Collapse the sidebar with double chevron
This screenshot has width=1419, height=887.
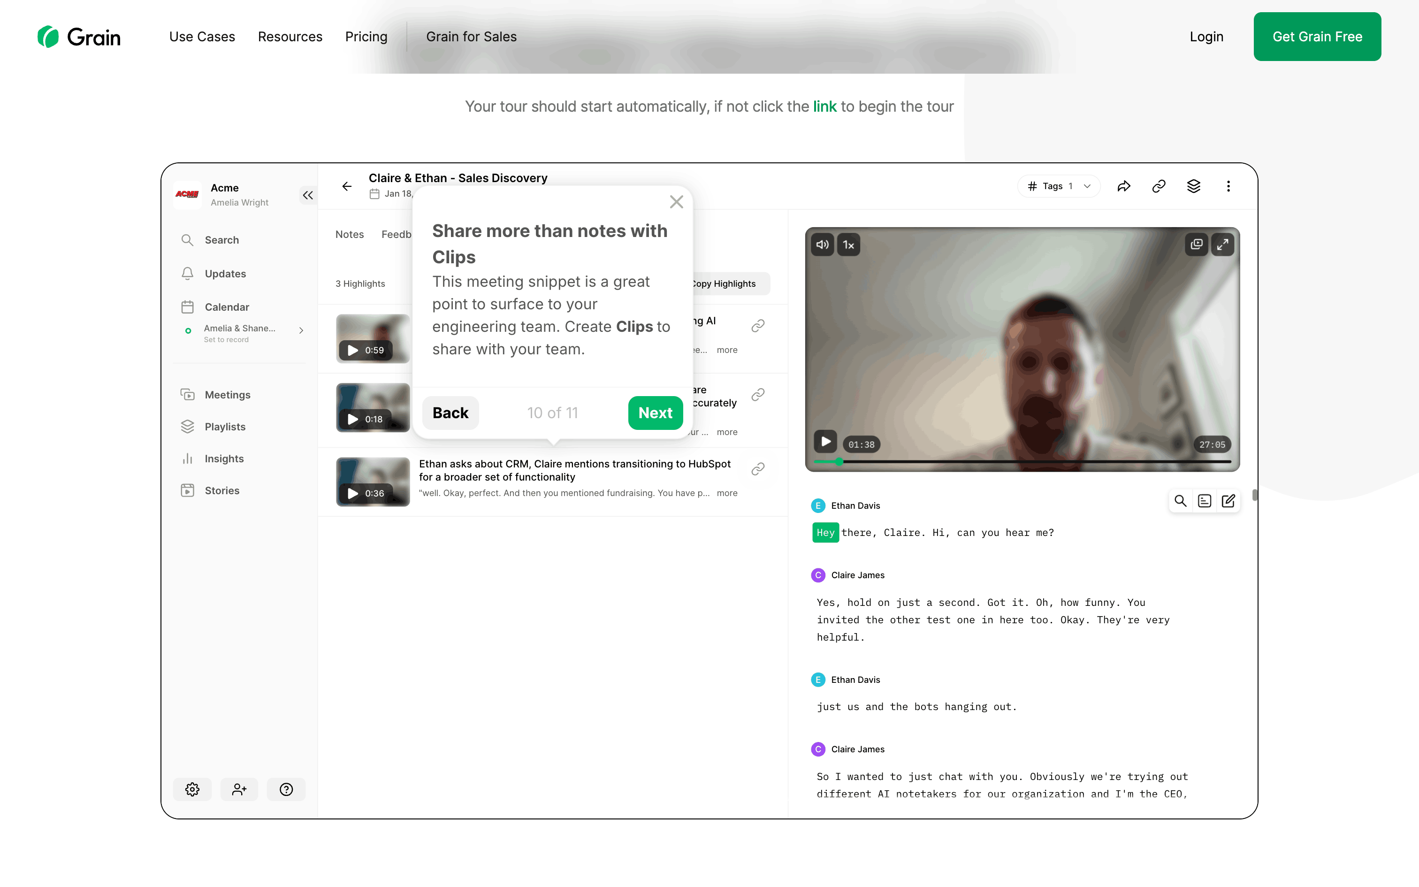pyautogui.click(x=307, y=195)
